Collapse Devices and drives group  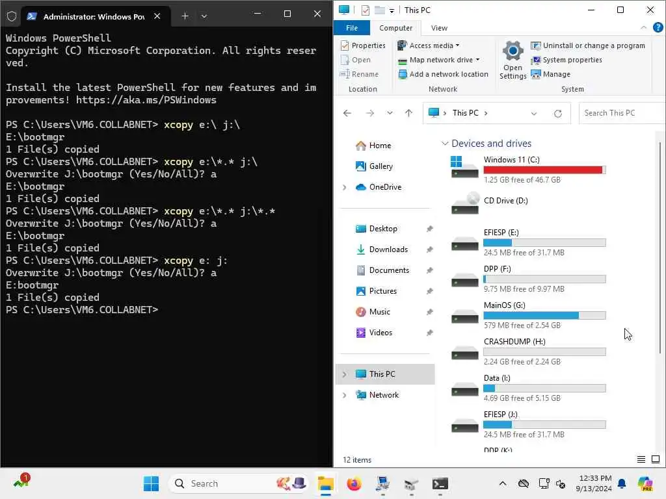point(445,144)
